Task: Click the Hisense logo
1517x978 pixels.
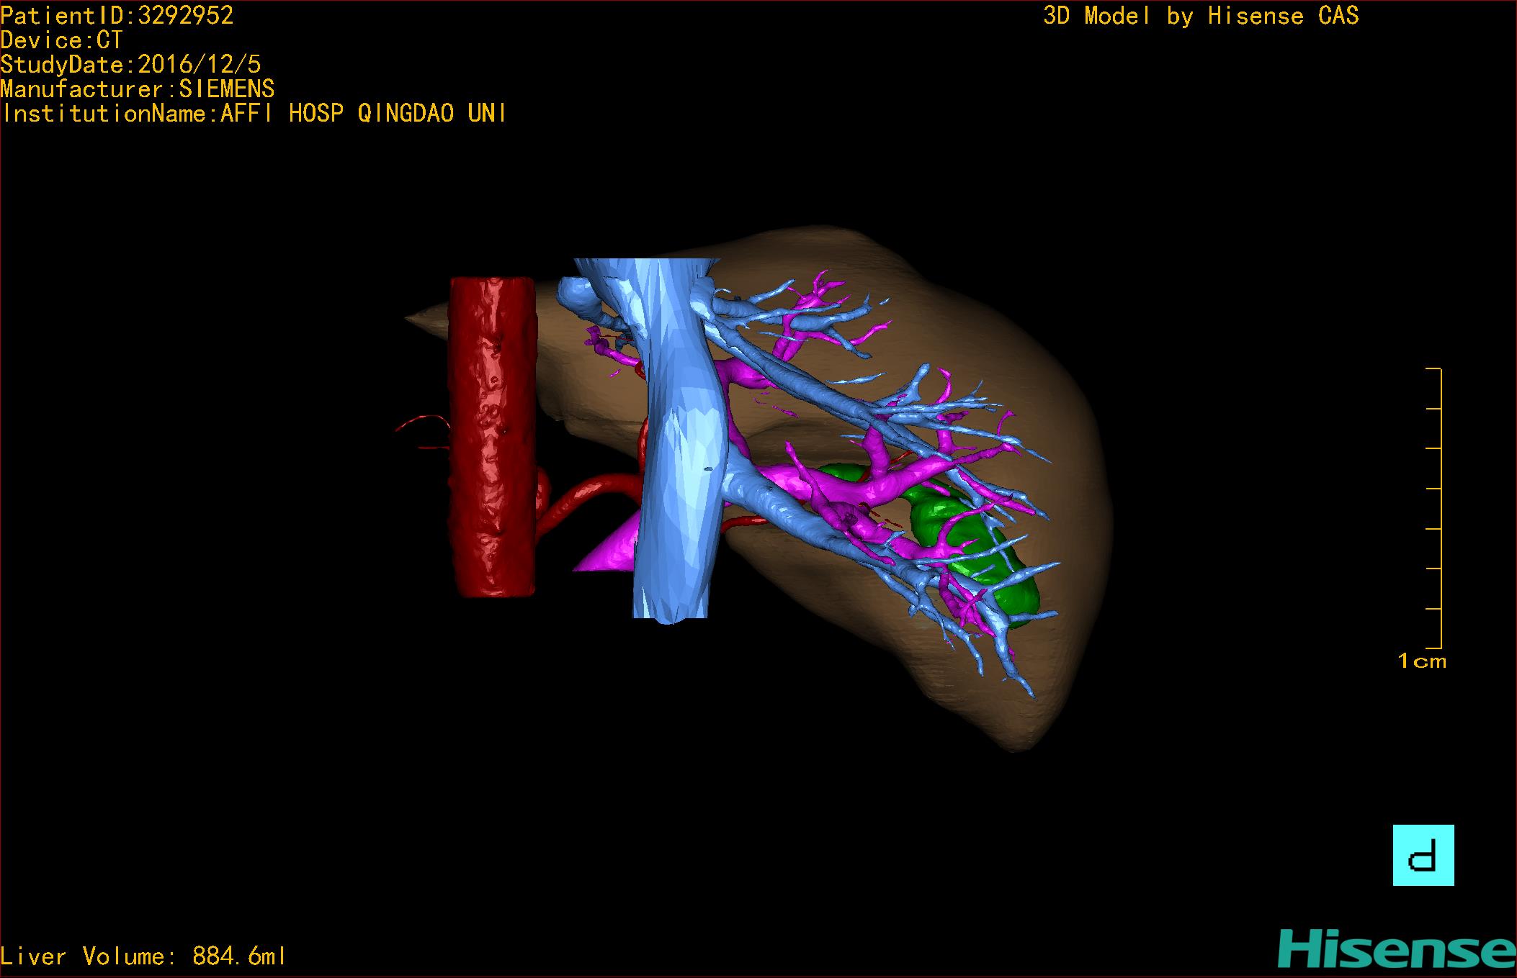Action: pyautogui.click(x=1396, y=949)
